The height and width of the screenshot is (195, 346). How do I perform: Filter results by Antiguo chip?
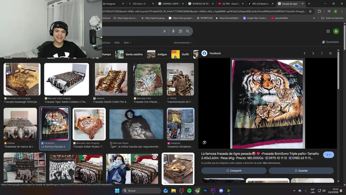158,54
